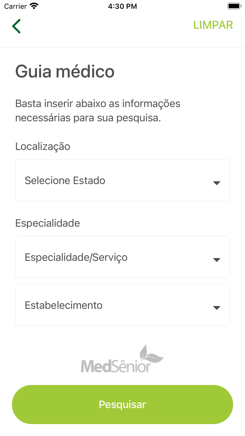Open the Estabelecimento dropdown
Viewport: 245px width, 436px height.
click(x=122, y=305)
